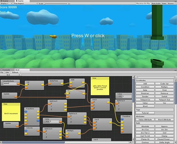Image resolution: width=177 pixels, height=144 pixels.
Task: Click the ValueAttribute node output port
Action: pos(18,84)
